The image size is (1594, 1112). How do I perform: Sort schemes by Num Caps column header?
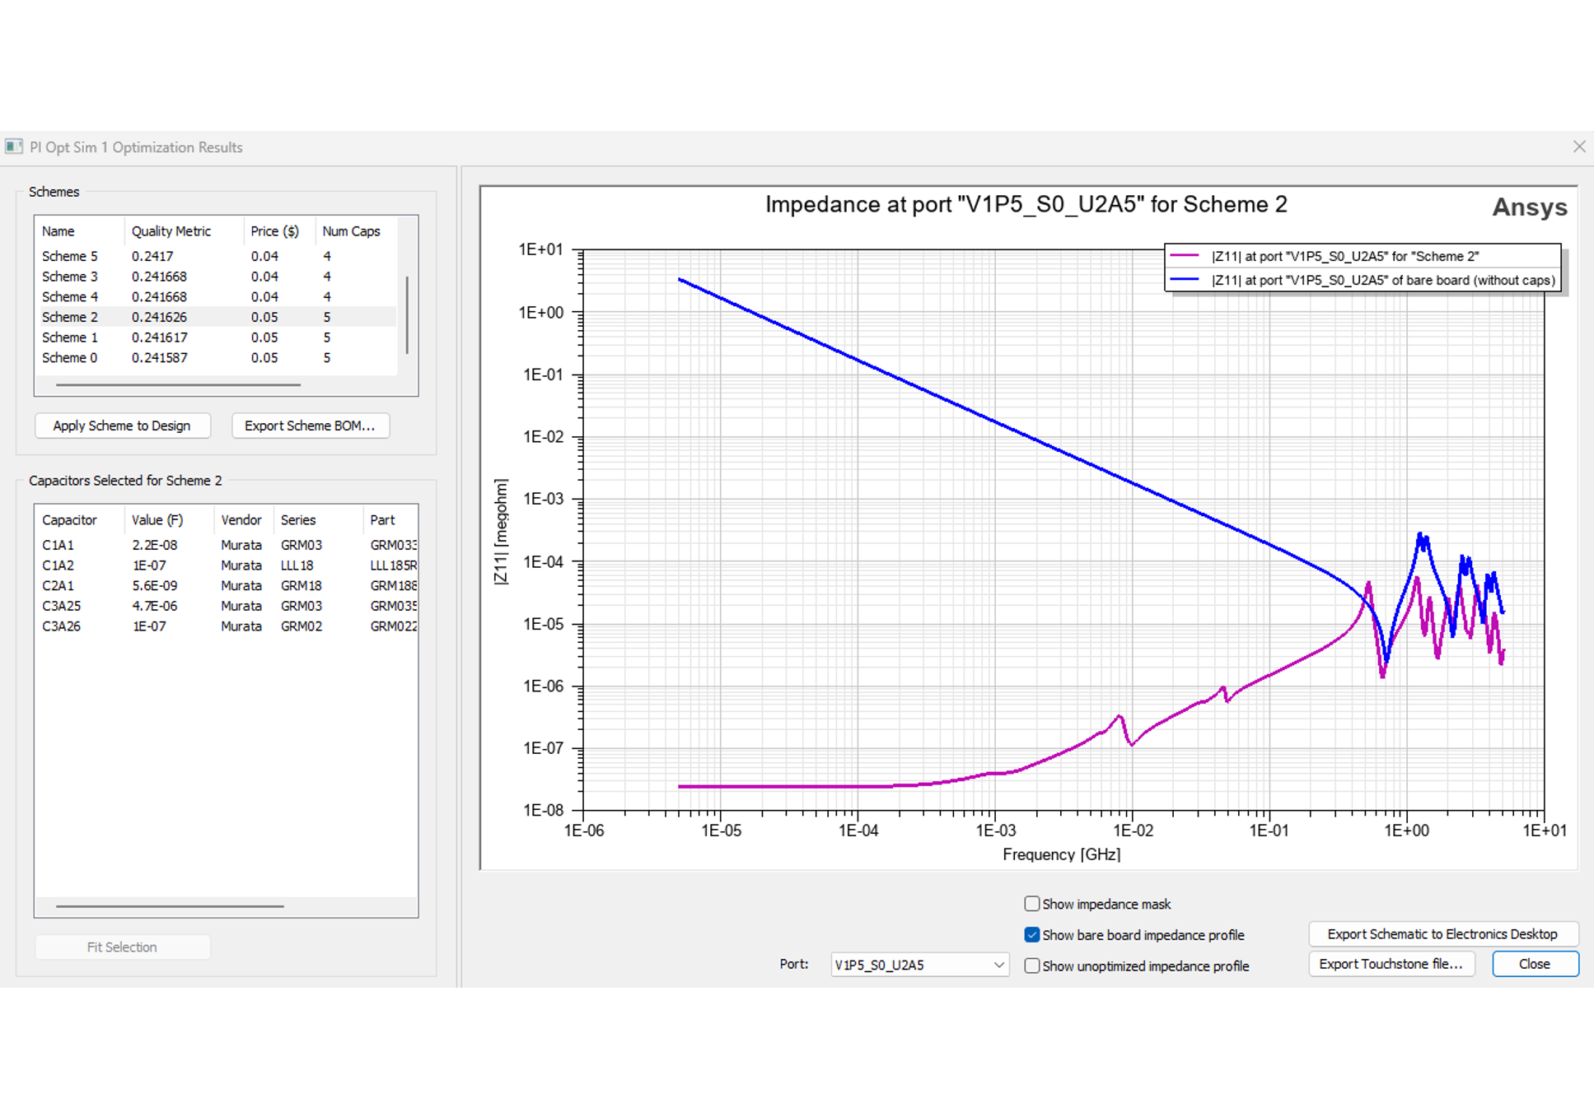click(351, 231)
